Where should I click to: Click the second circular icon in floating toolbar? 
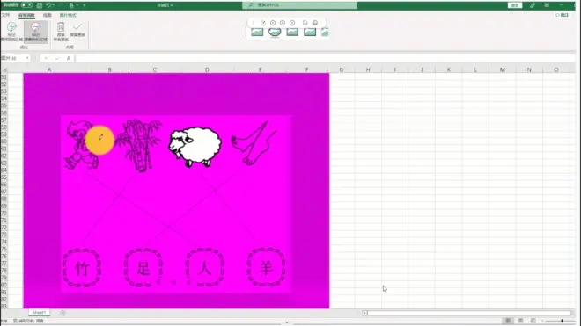click(x=283, y=23)
